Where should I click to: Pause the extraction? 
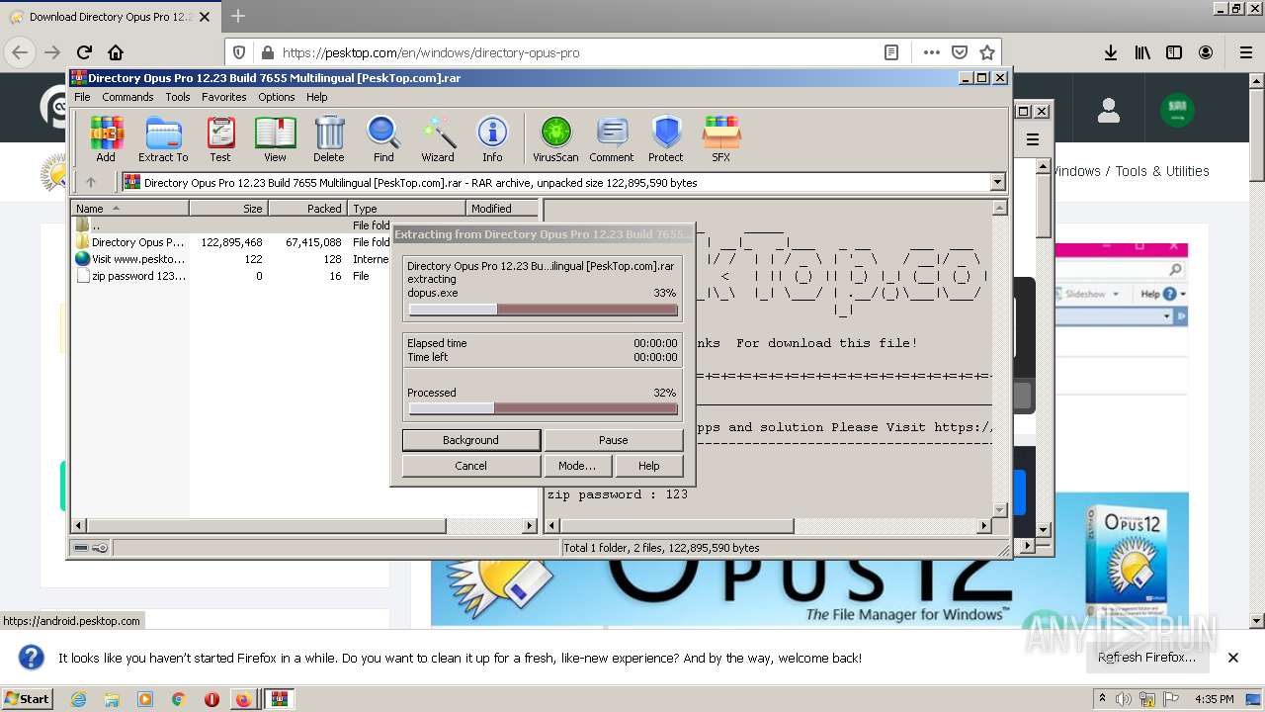click(x=613, y=440)
